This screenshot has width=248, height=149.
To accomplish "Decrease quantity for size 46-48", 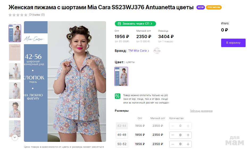I will click(x=173, y=135).
